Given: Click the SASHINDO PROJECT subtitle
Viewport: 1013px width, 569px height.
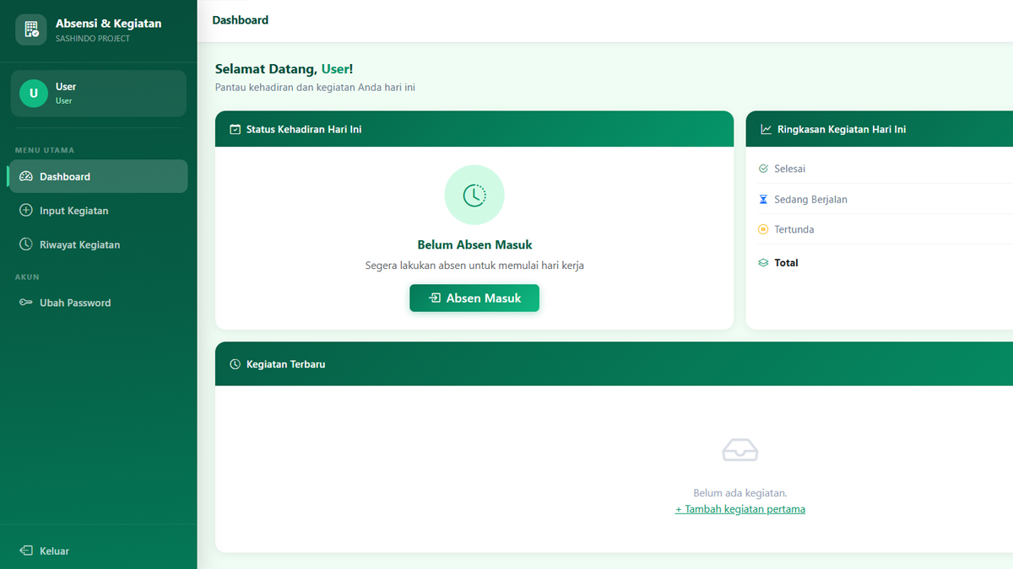Looking at the screenshot, I should 93,39.
